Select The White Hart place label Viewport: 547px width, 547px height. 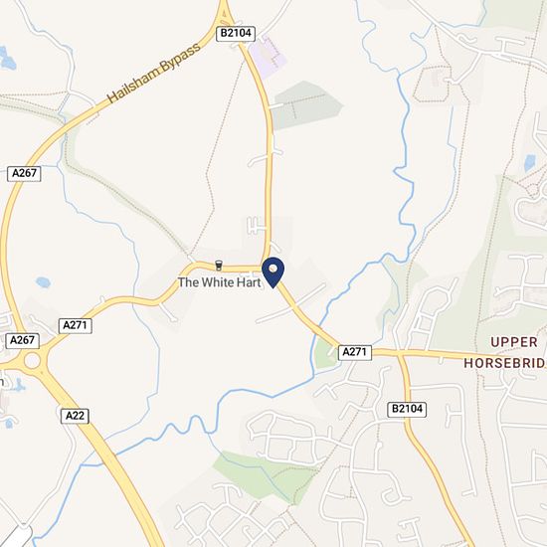[220, 282]
